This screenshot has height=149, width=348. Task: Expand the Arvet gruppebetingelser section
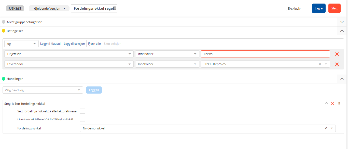(342, 22)
